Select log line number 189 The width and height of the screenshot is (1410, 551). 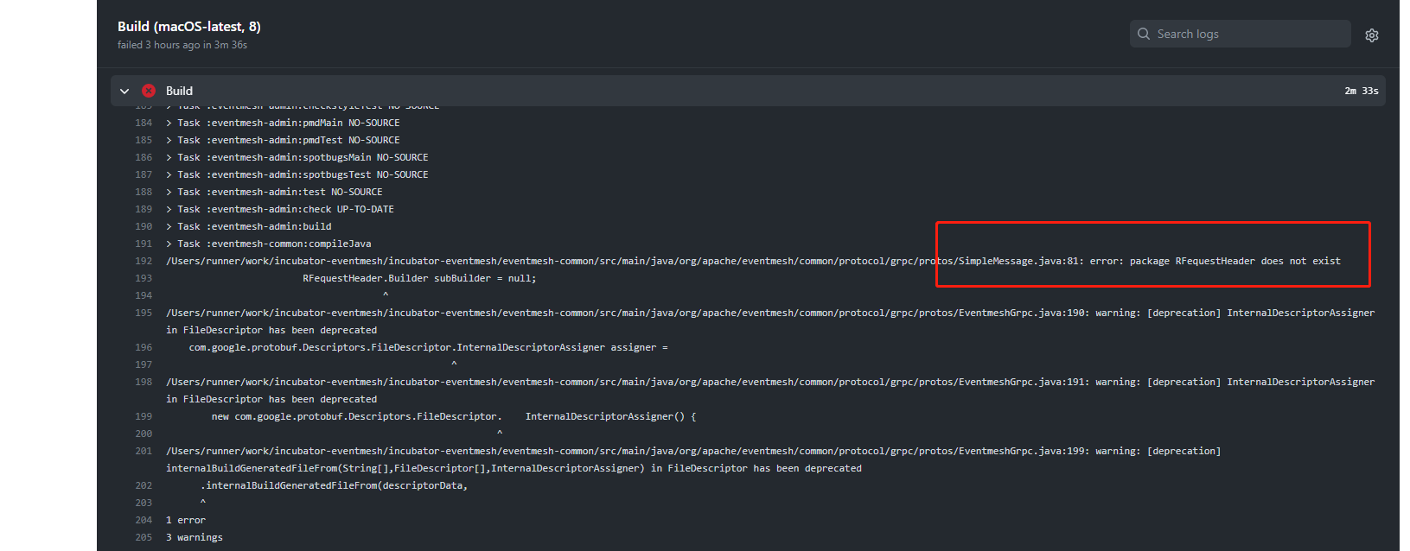click(x=144, y=209)
